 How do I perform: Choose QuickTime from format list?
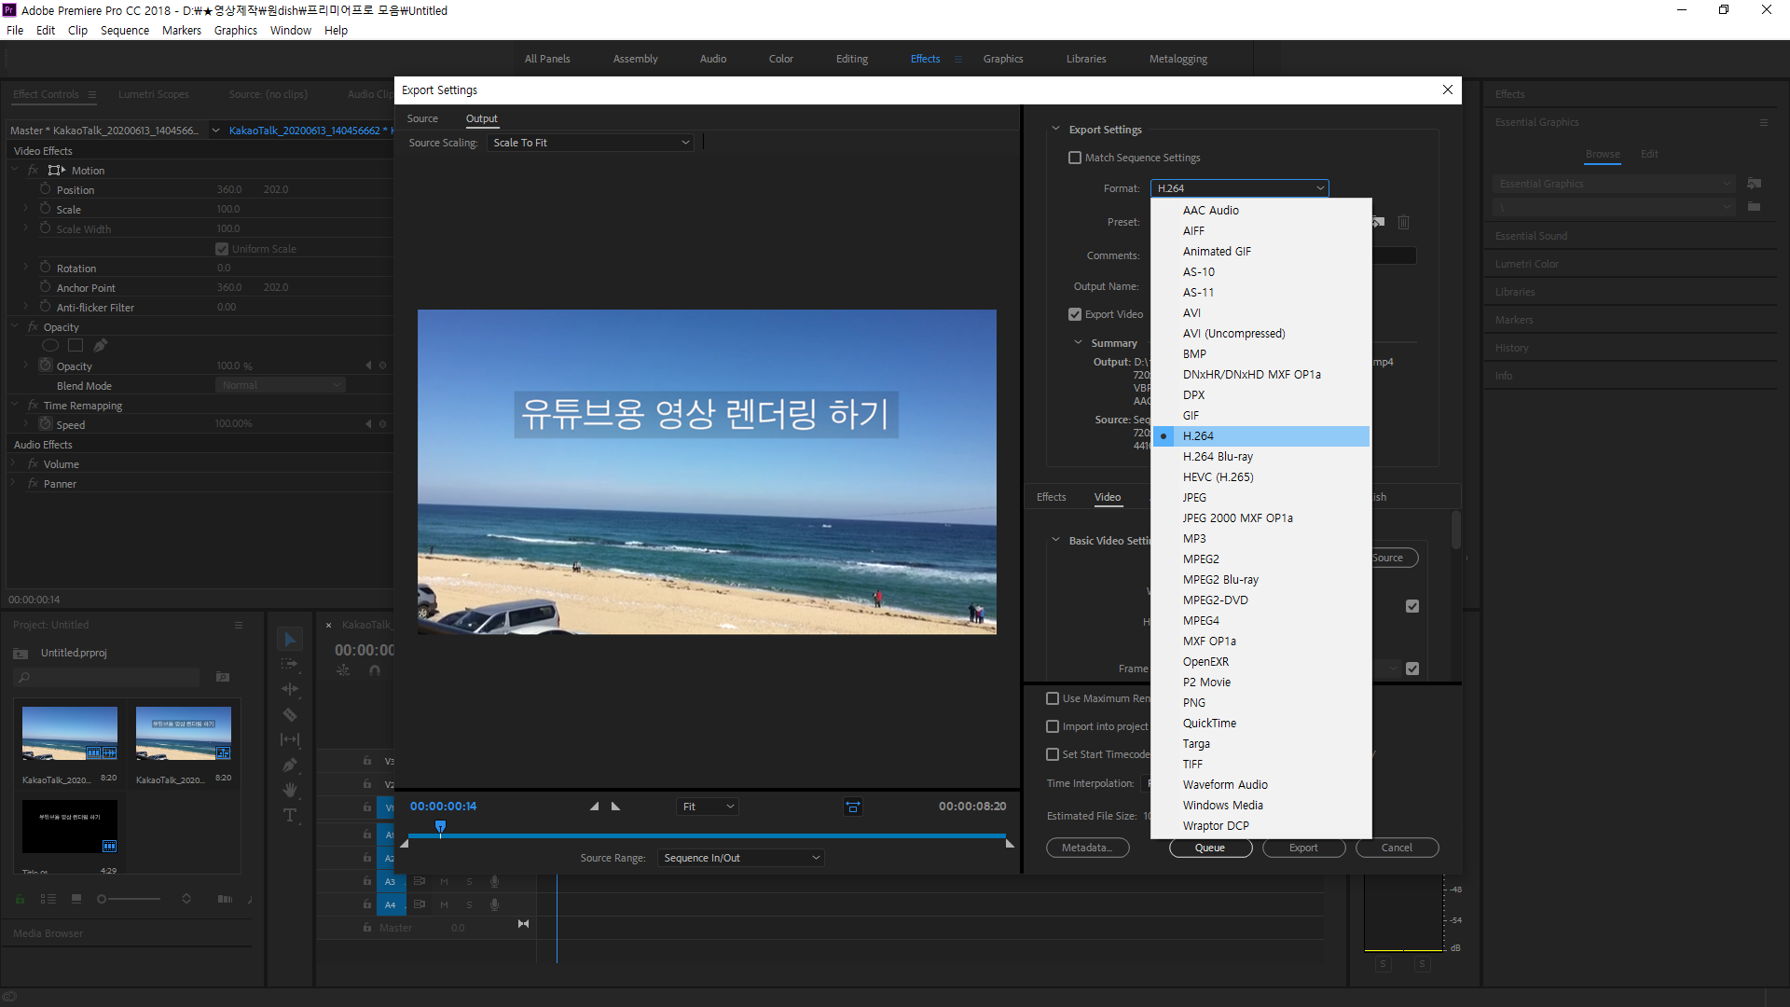[x=1209, y=724]
